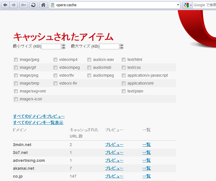
Task: Adjust the minimum size spinner
Action: click(63, 47)
